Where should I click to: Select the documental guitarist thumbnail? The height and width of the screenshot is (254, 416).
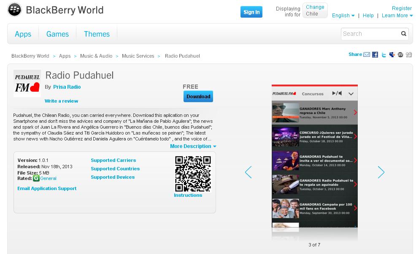[286, 161]
